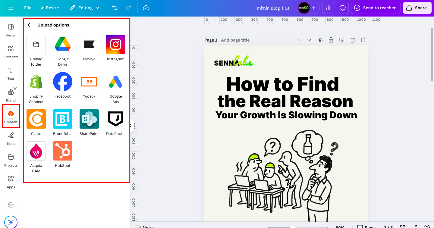Toggle the page lock icon

point(331,40)
